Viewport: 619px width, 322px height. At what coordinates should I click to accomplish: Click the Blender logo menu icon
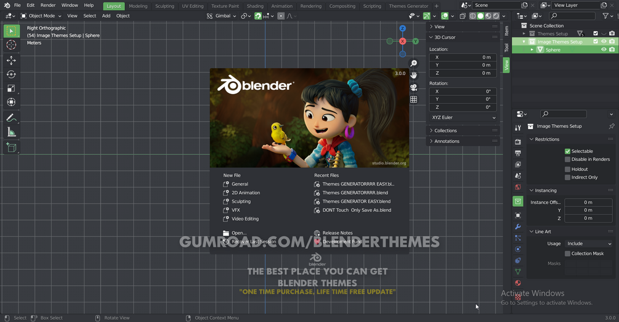point(7,6)
